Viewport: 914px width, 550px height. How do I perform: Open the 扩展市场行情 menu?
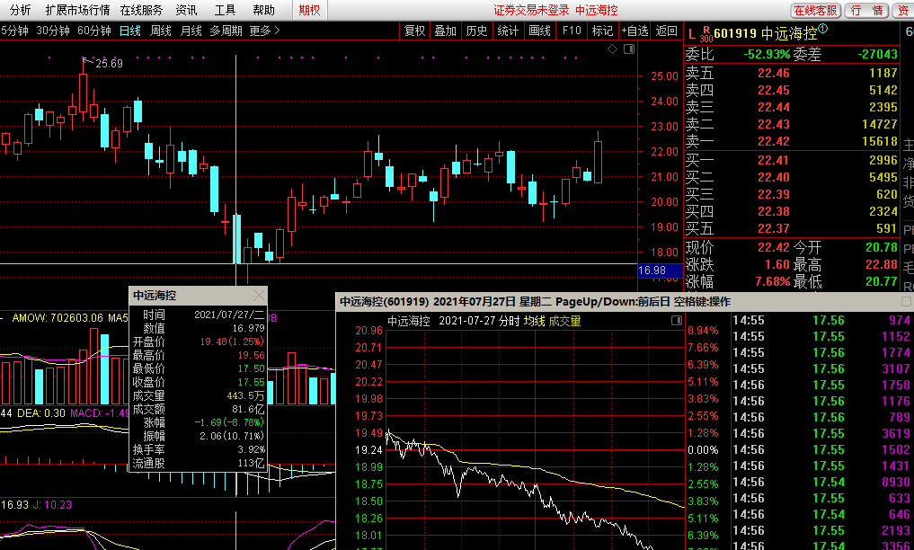click(x=77, y=10)
